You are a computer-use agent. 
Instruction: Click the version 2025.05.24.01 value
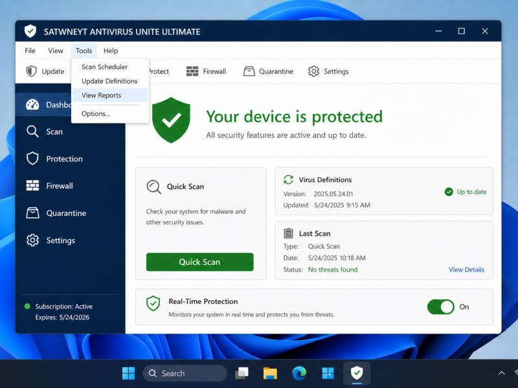333,194
